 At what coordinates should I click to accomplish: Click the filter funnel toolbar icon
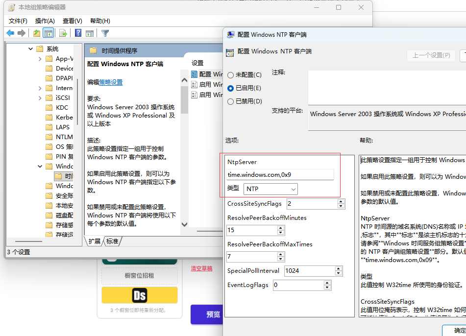tap(105, 33)
